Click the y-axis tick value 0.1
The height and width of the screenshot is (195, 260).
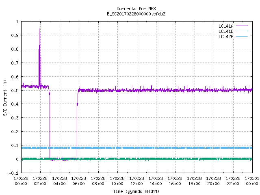pos(15,145)
